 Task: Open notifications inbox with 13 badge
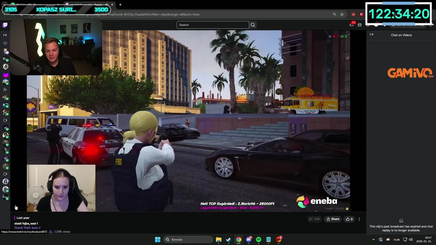click(x=352, y=24)
